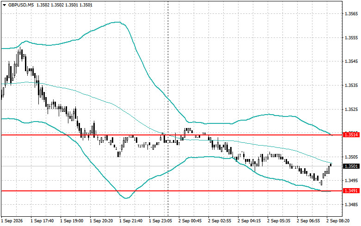Click the 1.3565 price scale value
The height and width of the screenshot is (226, 361).
coord(351,14)
